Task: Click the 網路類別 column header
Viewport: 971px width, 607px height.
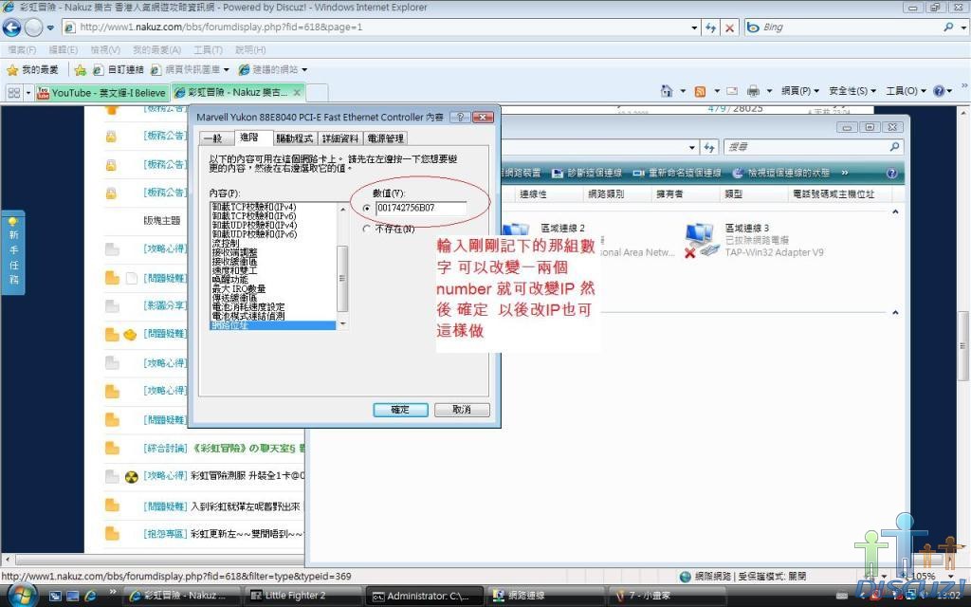Action: (606, 193)
